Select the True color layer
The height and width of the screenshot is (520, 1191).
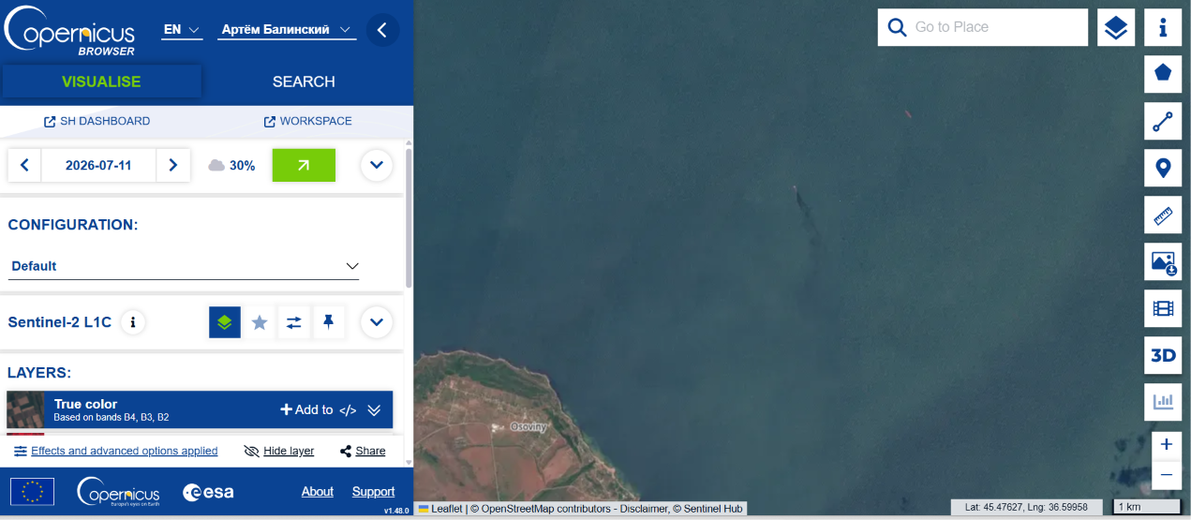[200, 409]
